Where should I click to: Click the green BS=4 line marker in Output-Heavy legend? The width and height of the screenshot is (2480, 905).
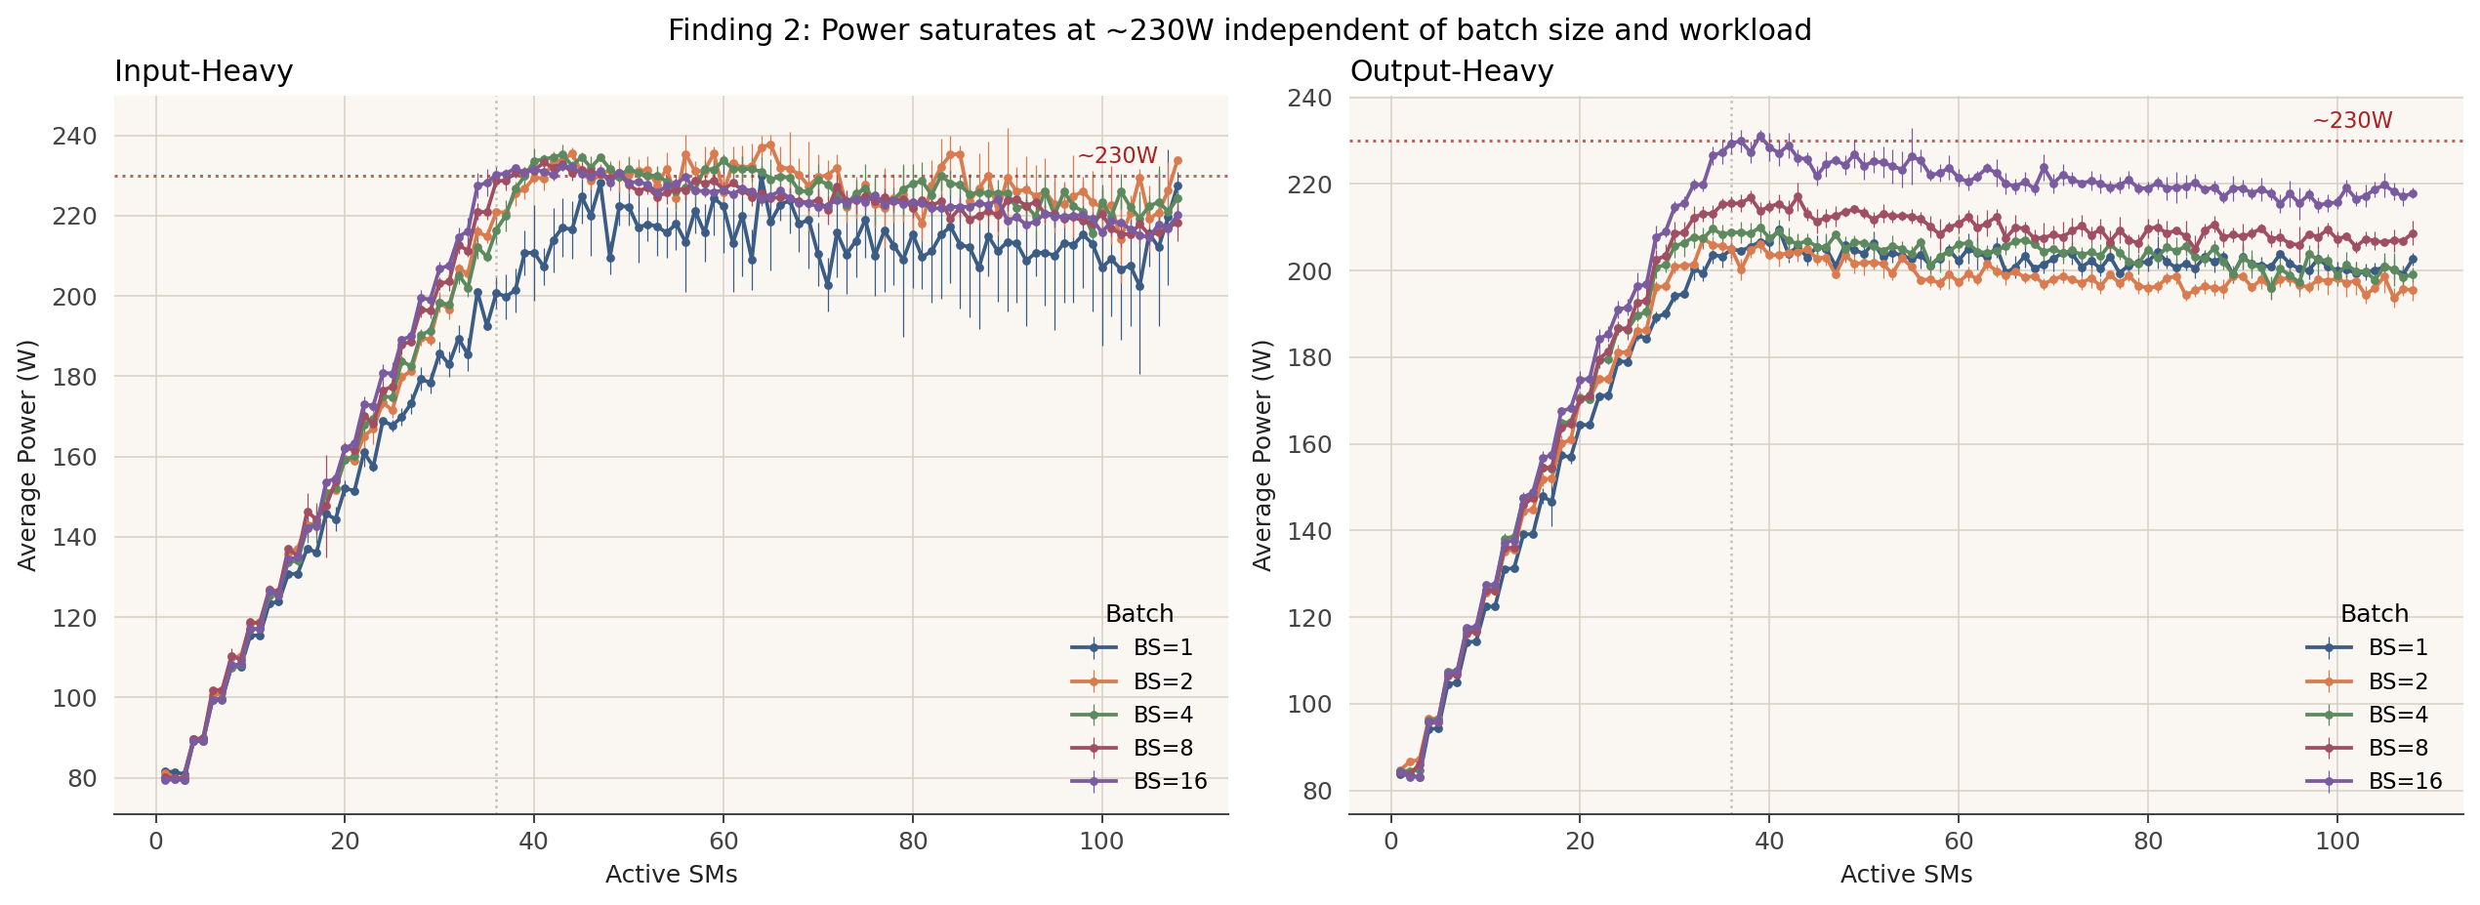2329,715
